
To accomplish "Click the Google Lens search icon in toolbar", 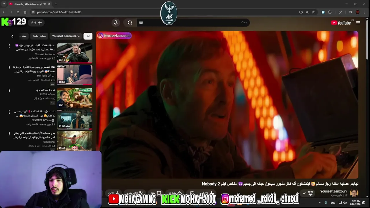I will tap(340, 12).
